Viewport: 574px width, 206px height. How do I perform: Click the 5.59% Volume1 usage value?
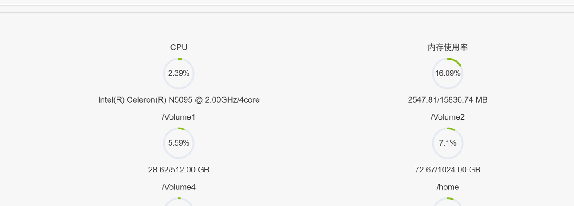[x=178, y=143]
